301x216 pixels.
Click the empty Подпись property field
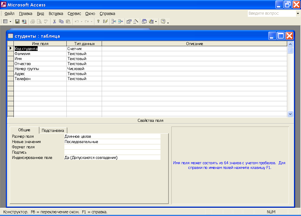click(x=112, y=152)
